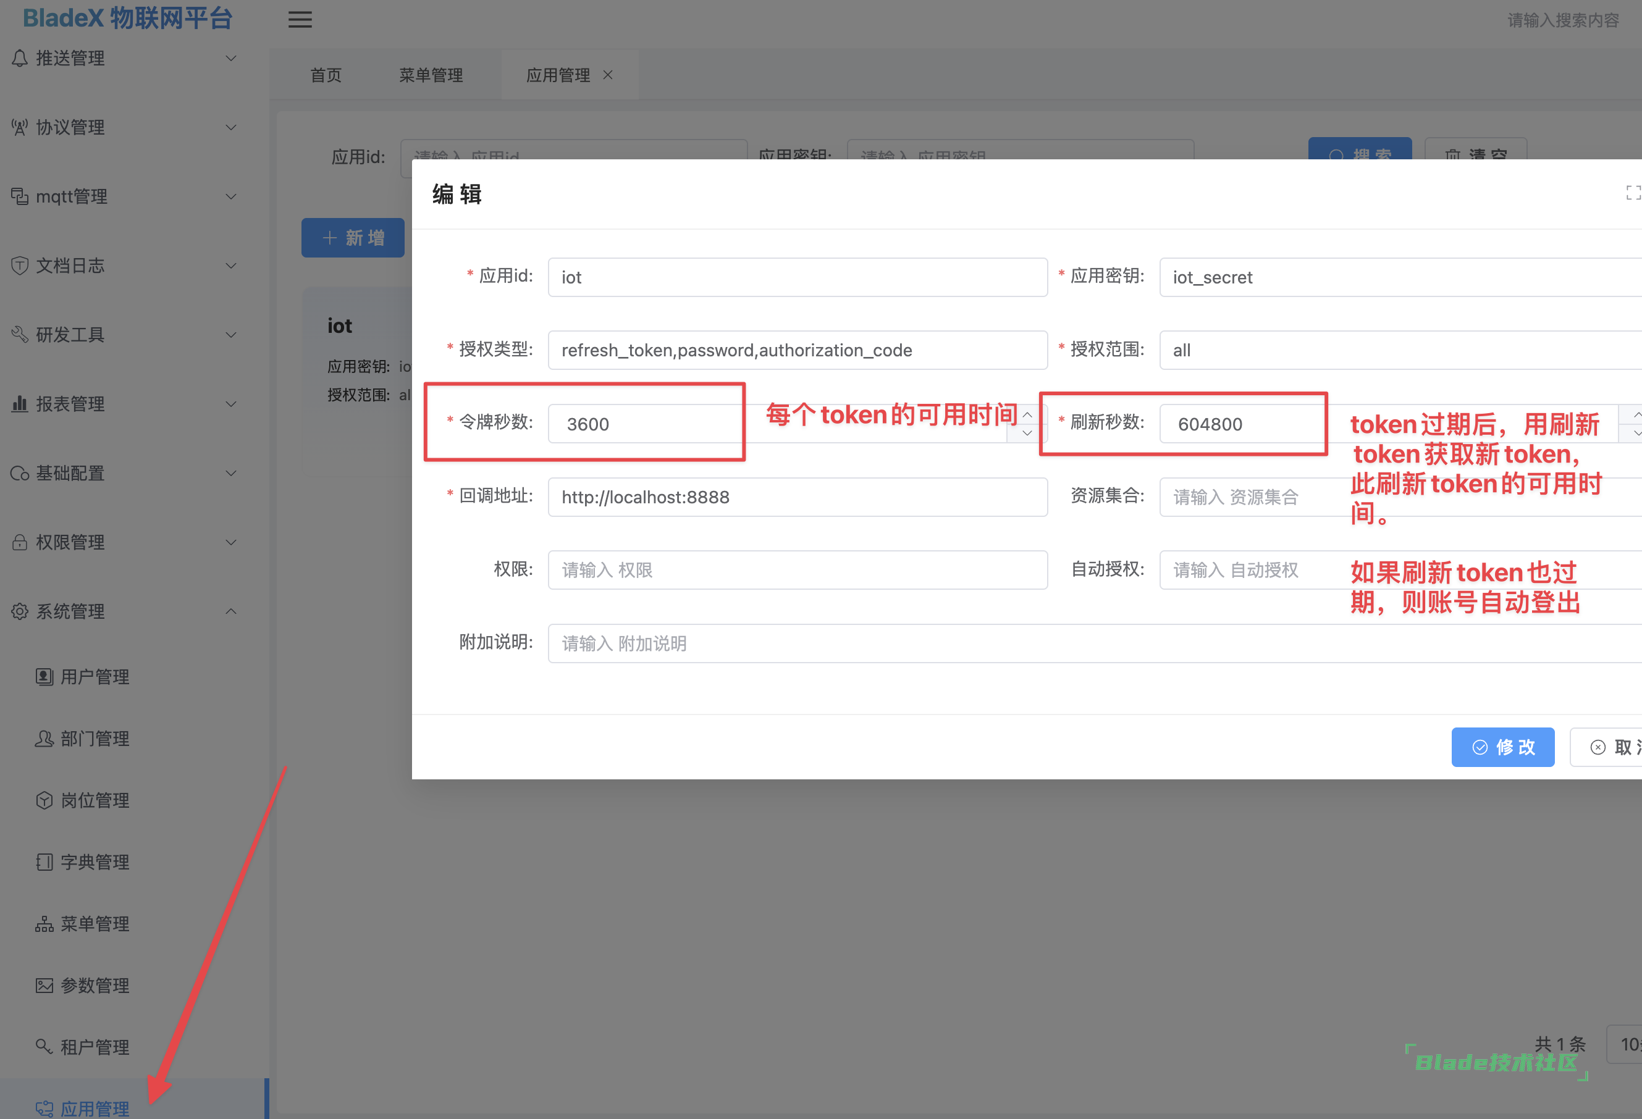Click the fullscreen icon in edit dialog

pyautogui.click(x=1633, y=193)
